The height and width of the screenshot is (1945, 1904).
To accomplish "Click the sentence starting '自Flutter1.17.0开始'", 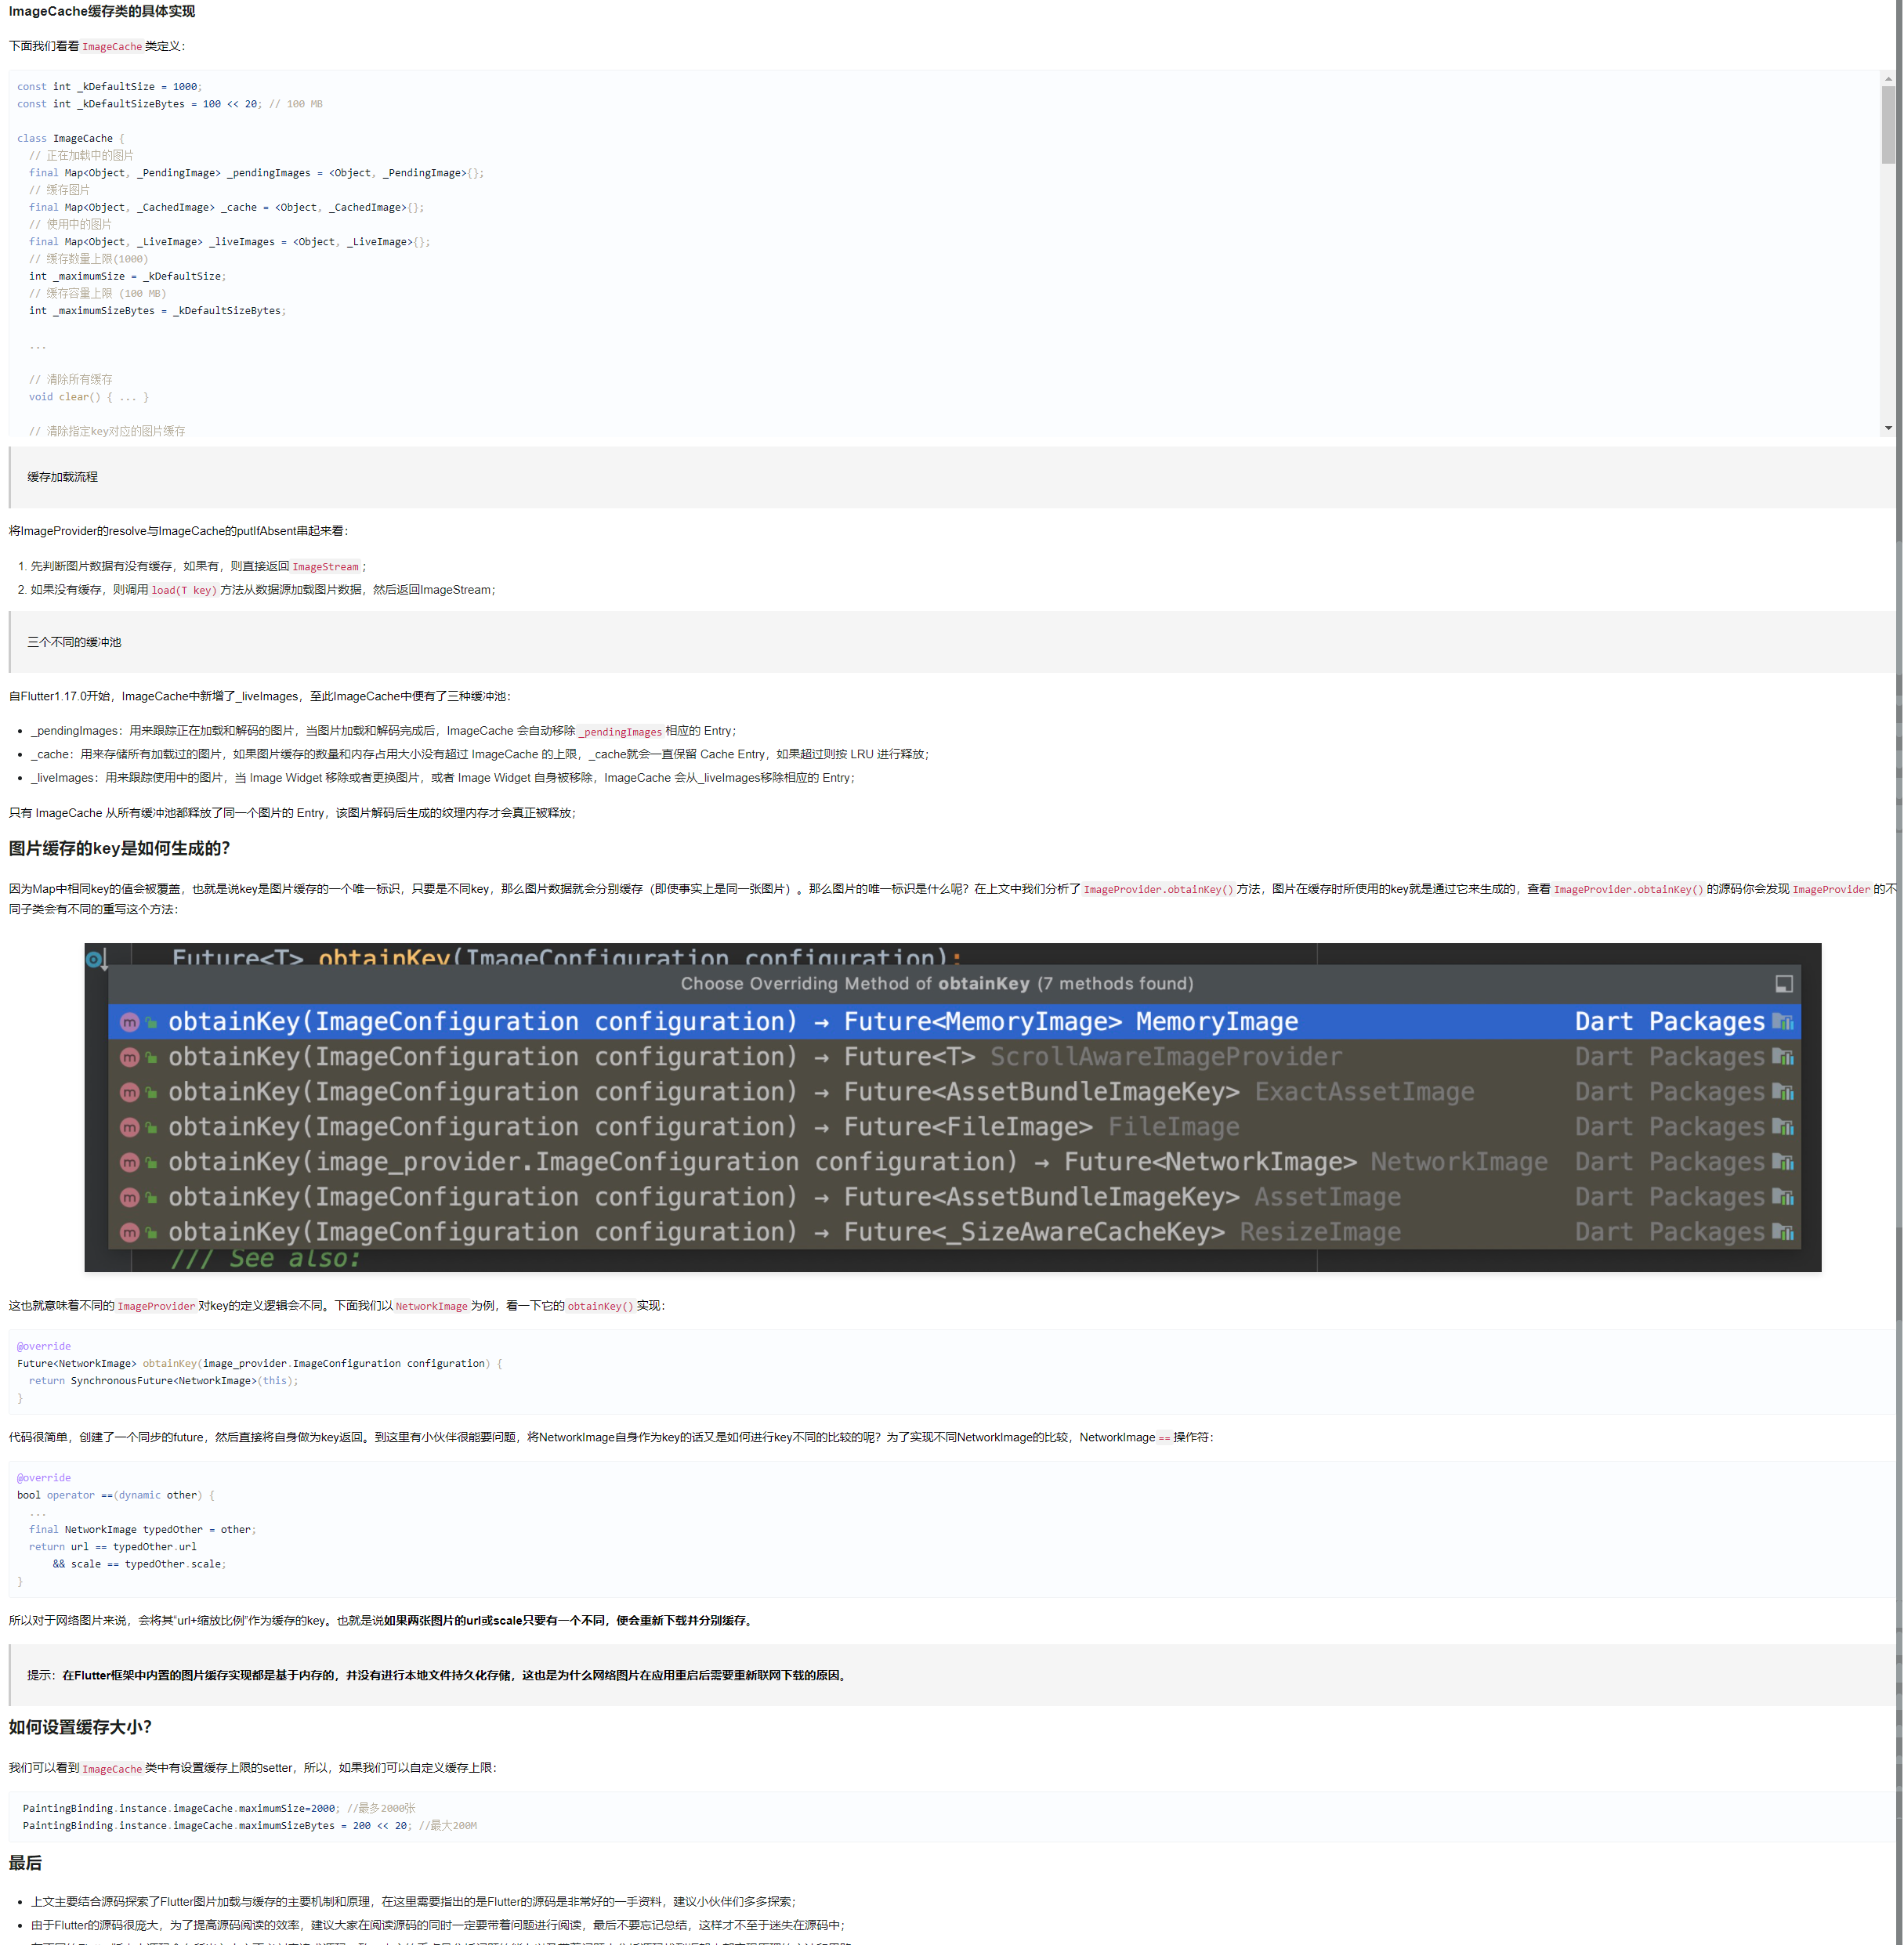I will (261, 696).
